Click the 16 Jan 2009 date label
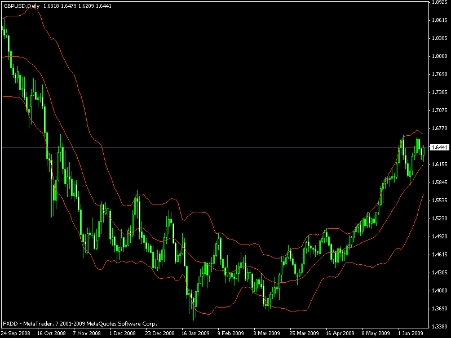The image size is (451, 338). point(196,333)
